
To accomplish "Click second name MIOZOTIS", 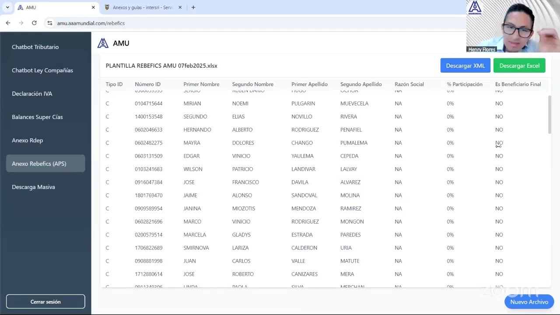I will click(x=244, y=208).
